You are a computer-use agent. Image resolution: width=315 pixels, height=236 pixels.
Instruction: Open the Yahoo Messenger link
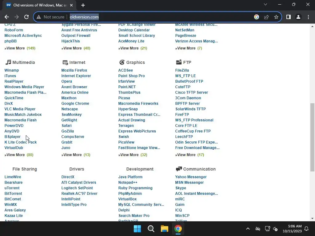(191, 177)
